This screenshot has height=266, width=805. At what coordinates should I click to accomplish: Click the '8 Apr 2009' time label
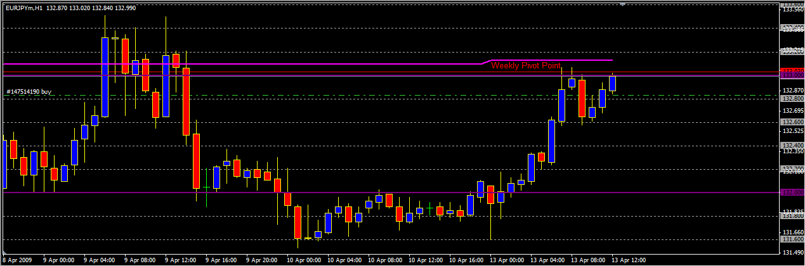(18, 260)
